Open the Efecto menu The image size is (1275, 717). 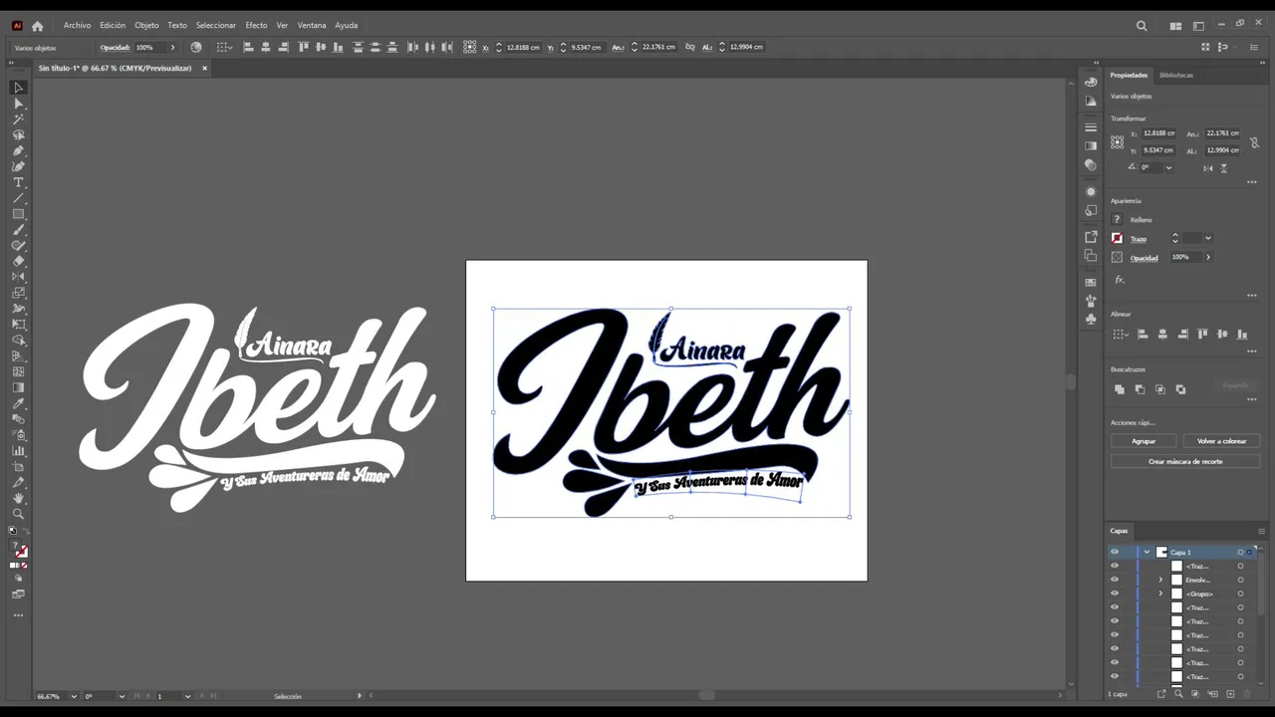pos(256,26)
